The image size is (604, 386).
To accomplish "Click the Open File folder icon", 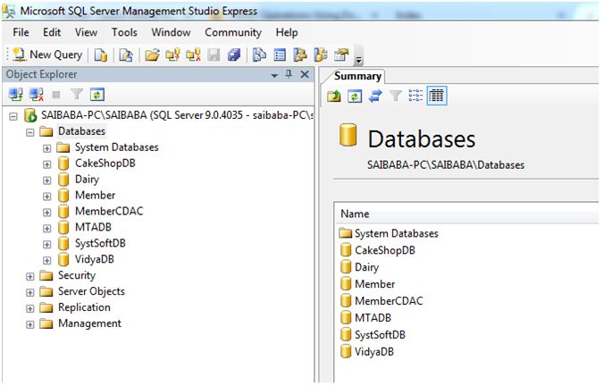I will (x=152, y=55).
